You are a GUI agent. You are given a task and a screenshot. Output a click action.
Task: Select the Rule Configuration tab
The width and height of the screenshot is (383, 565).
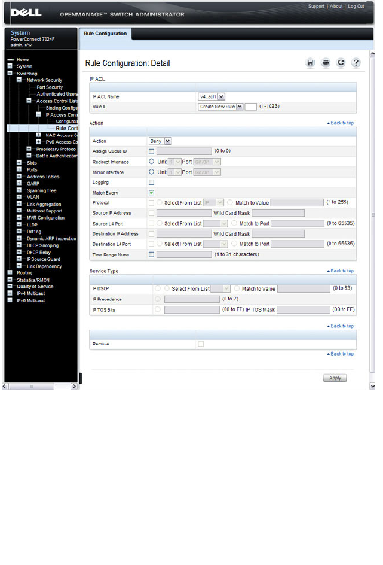[105, 34]
